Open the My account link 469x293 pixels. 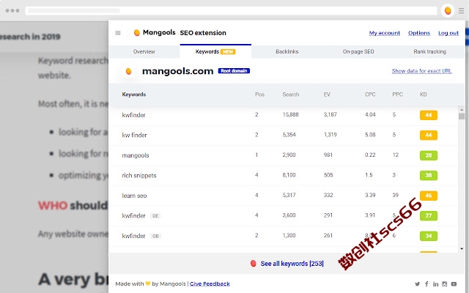tap(384, 33)
